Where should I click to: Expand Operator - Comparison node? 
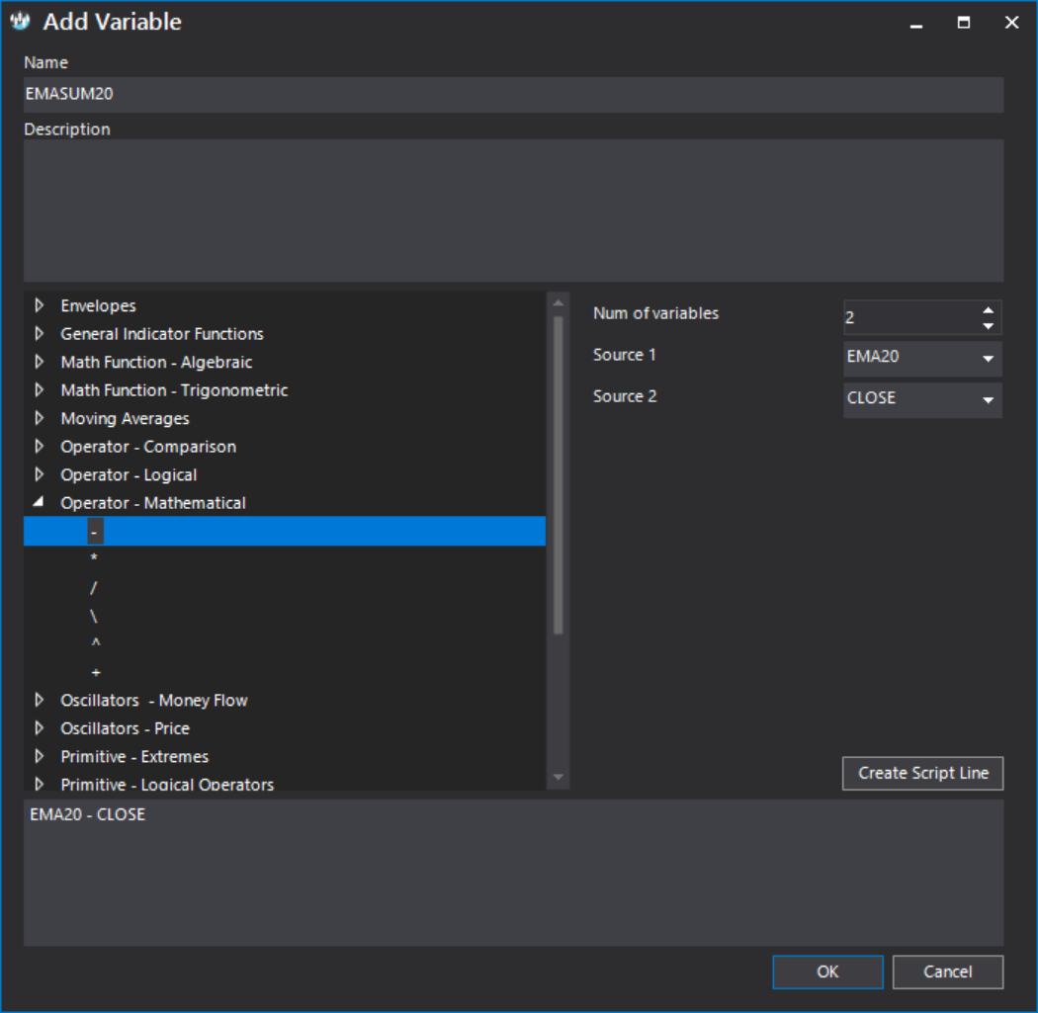(40, 447)
